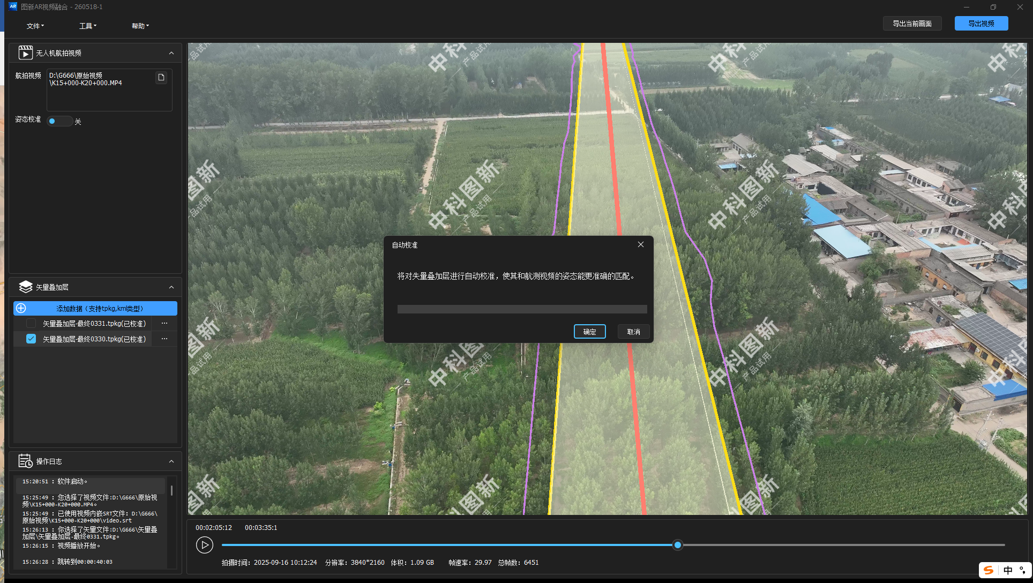1033x583 pixels.
Task: Click the 矢量叠加层 layers stack icon
Action: click(x=26, y=287)
